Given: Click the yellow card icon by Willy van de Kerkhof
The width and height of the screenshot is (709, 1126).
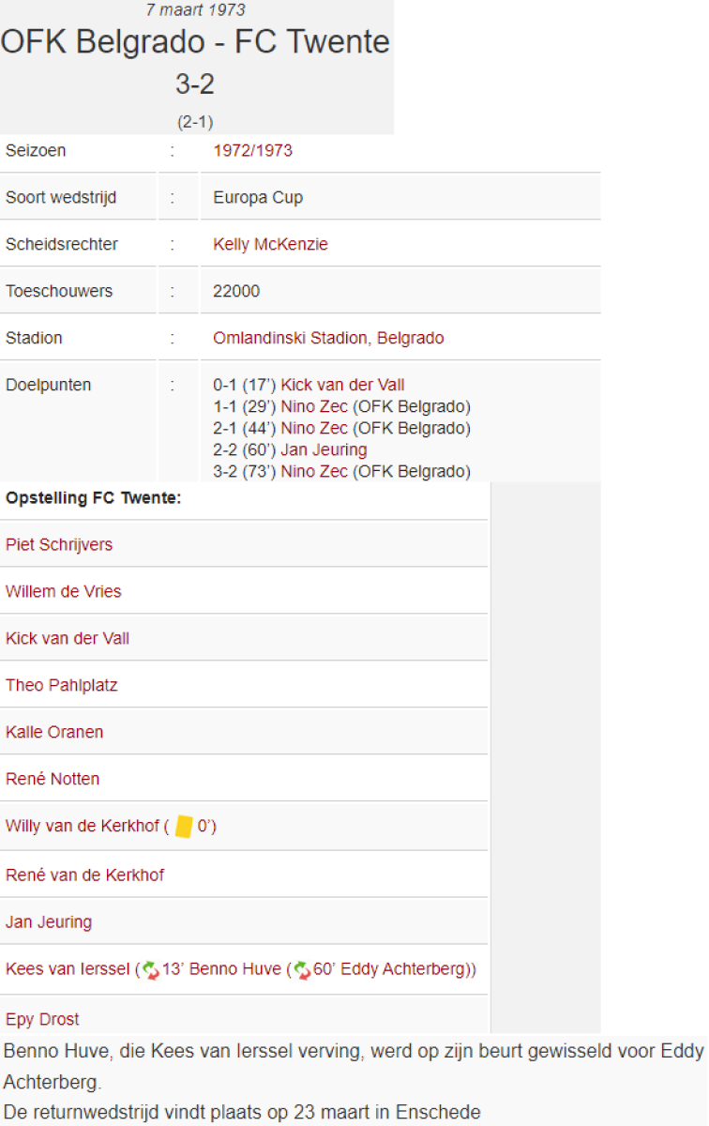Looking at the screenshot, I should pyautogui.click(x=184, y=827).
